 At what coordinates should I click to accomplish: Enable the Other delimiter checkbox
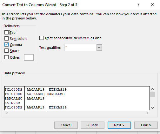click(6, 57)
